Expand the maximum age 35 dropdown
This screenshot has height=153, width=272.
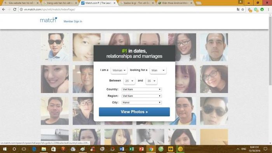152,81
